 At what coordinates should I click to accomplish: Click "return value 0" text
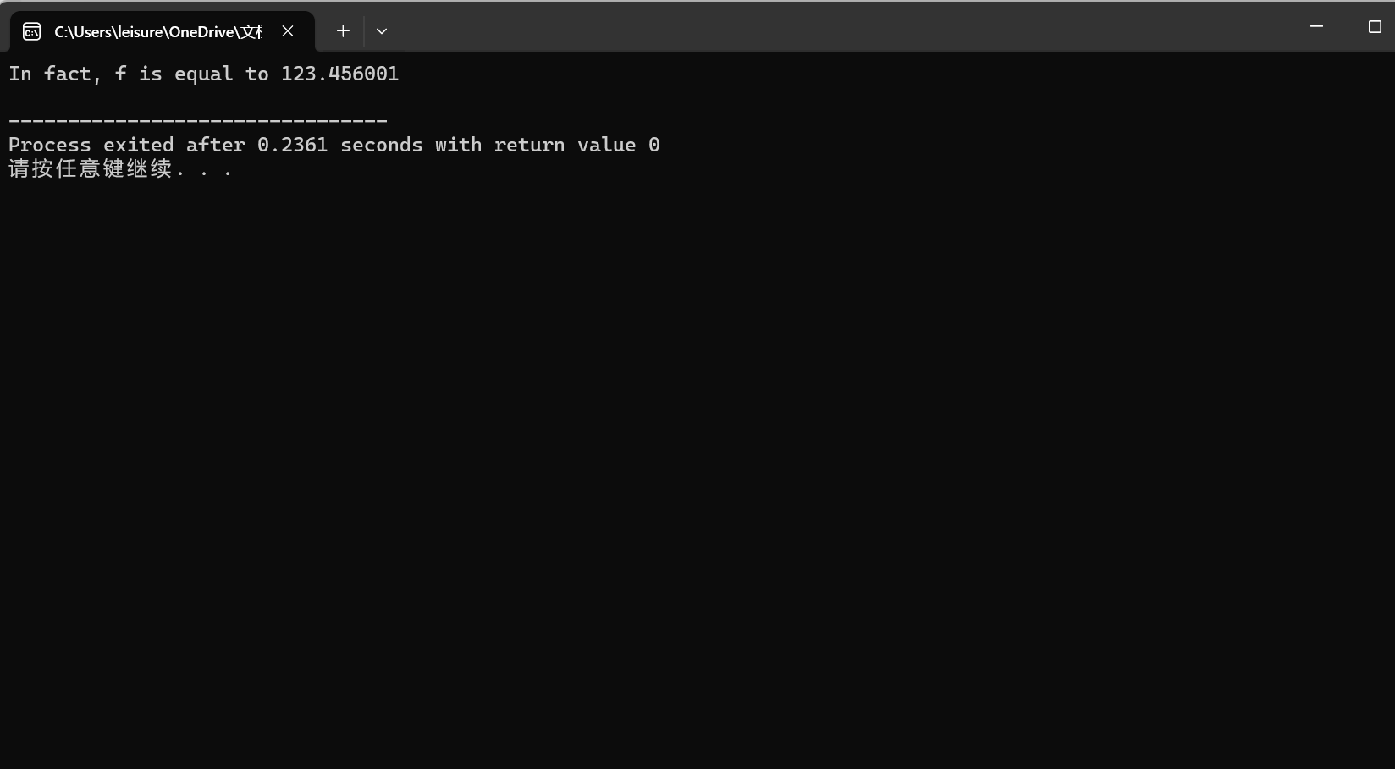pyautogui.click(x=576, y=145)
